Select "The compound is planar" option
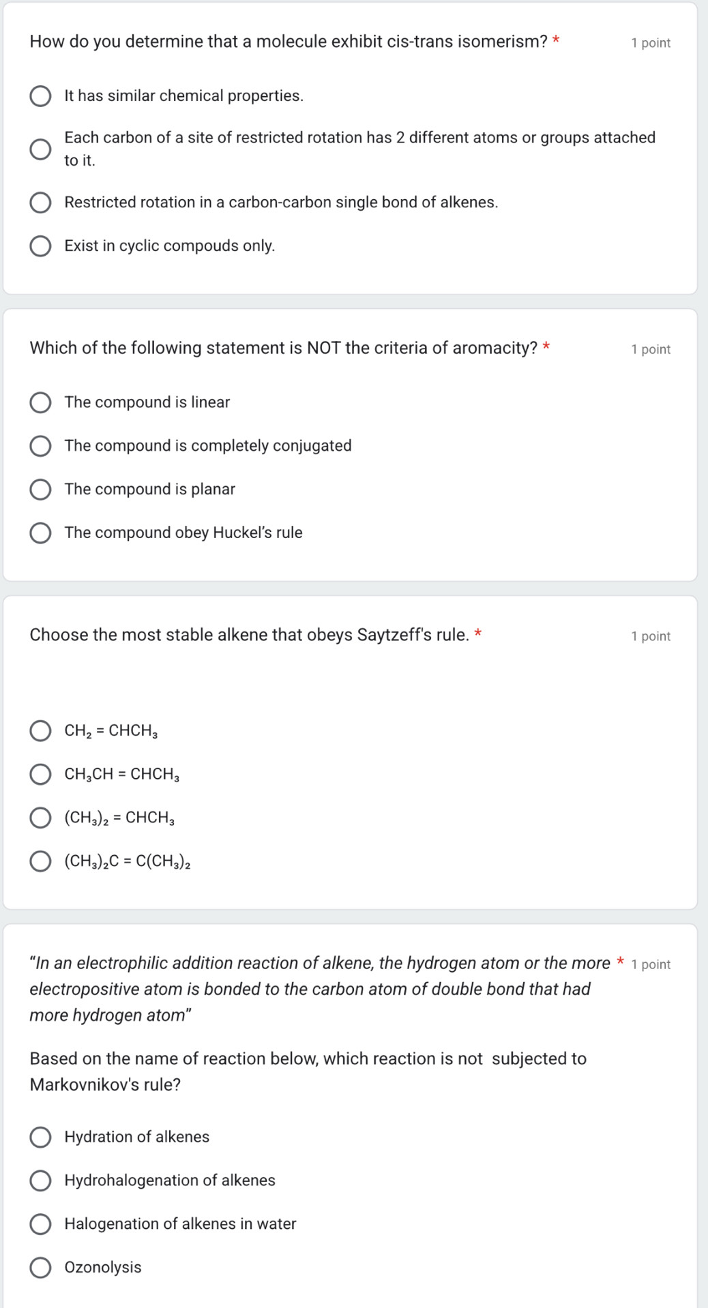Viewport: 708px width, 1308px height. click(x=41, y=489)
